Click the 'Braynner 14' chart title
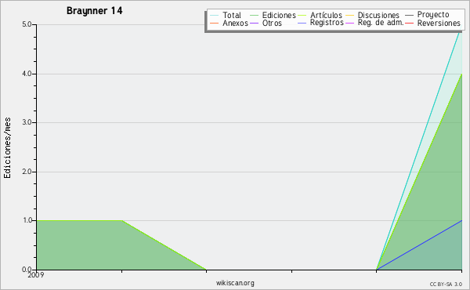470x290 pixels. pyautogui.click(x=95, y=11)
